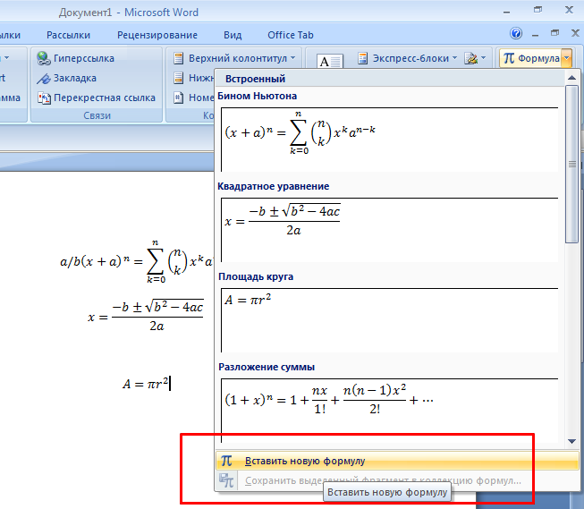This screenshot has width=584, height=509.
Task: Open the Рецензирование ribbon tab
Action: point(157,35)
